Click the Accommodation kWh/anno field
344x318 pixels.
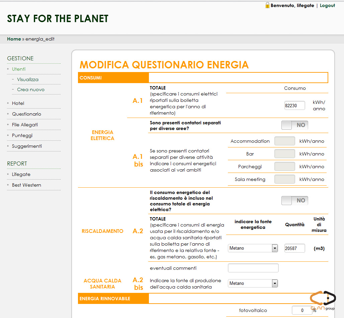284,141
